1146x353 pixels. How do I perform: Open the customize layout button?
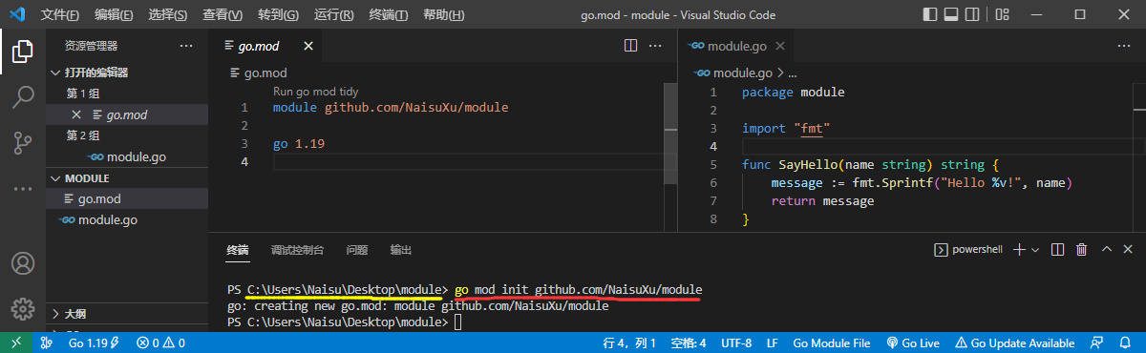(x=1001, y=15)
